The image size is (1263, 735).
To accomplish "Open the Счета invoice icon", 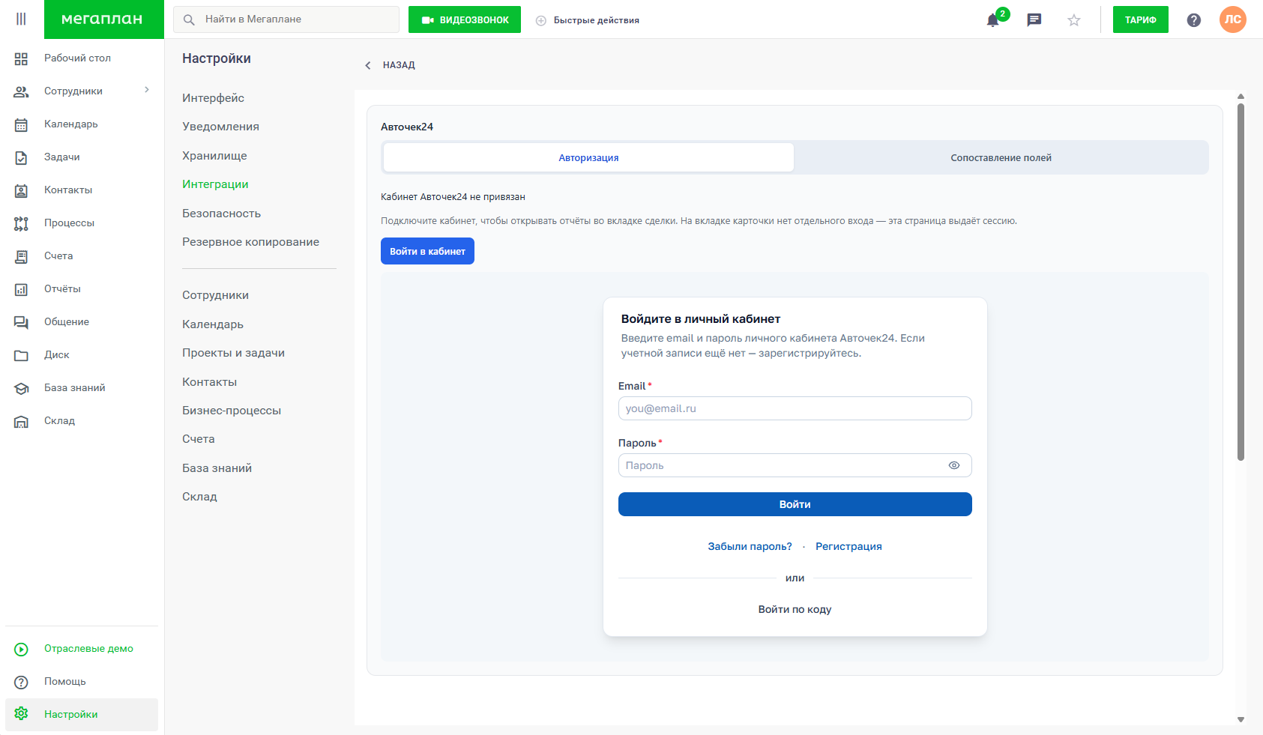I will 21,256.
